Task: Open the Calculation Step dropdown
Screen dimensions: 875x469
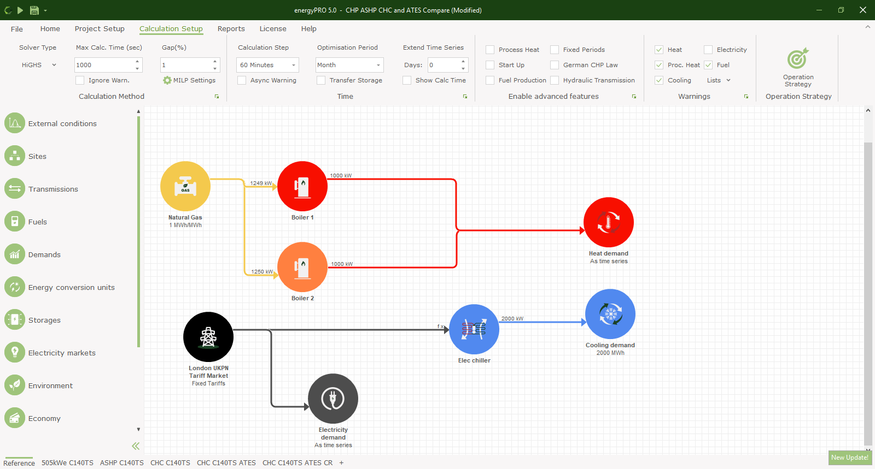Action: tap(267, 65)
